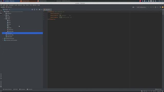164x92 pixels.
Task: Open the Window menu
Action: (x=35, y=5)
